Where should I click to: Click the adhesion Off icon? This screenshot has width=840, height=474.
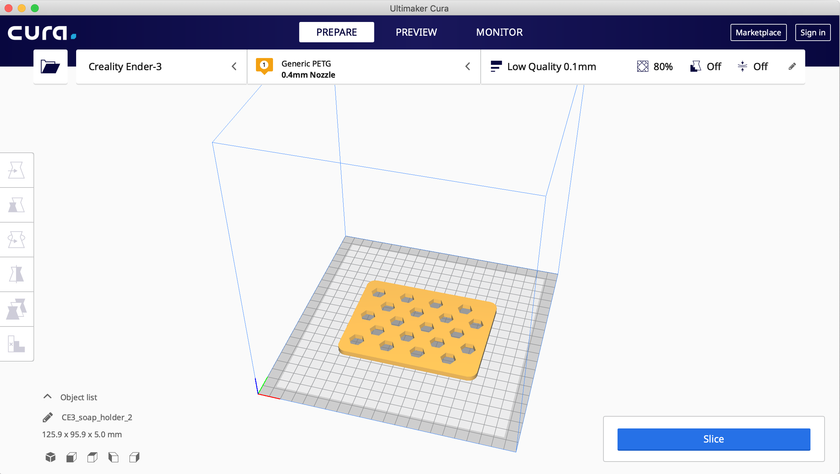(x=742, y=67)
